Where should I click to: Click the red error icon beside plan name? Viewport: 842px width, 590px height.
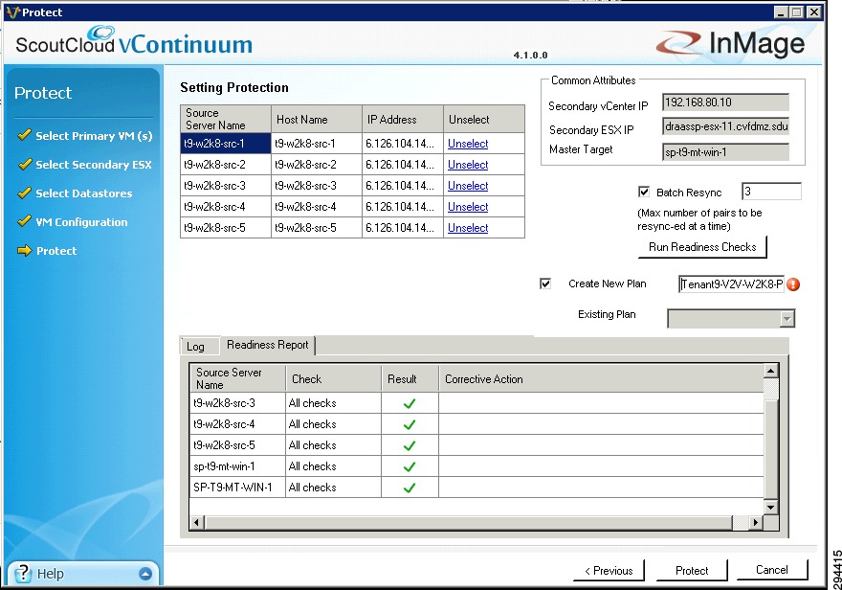(793, 284)
